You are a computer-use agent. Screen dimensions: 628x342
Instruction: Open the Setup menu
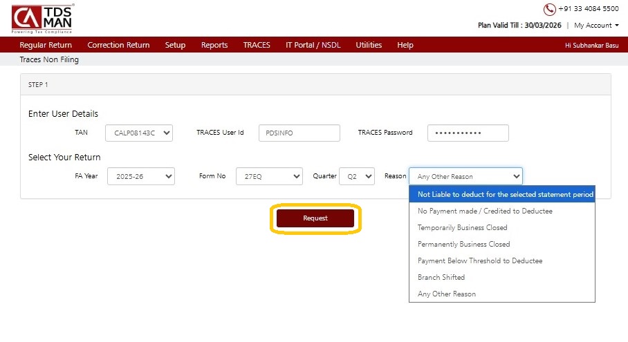point(175,45)
